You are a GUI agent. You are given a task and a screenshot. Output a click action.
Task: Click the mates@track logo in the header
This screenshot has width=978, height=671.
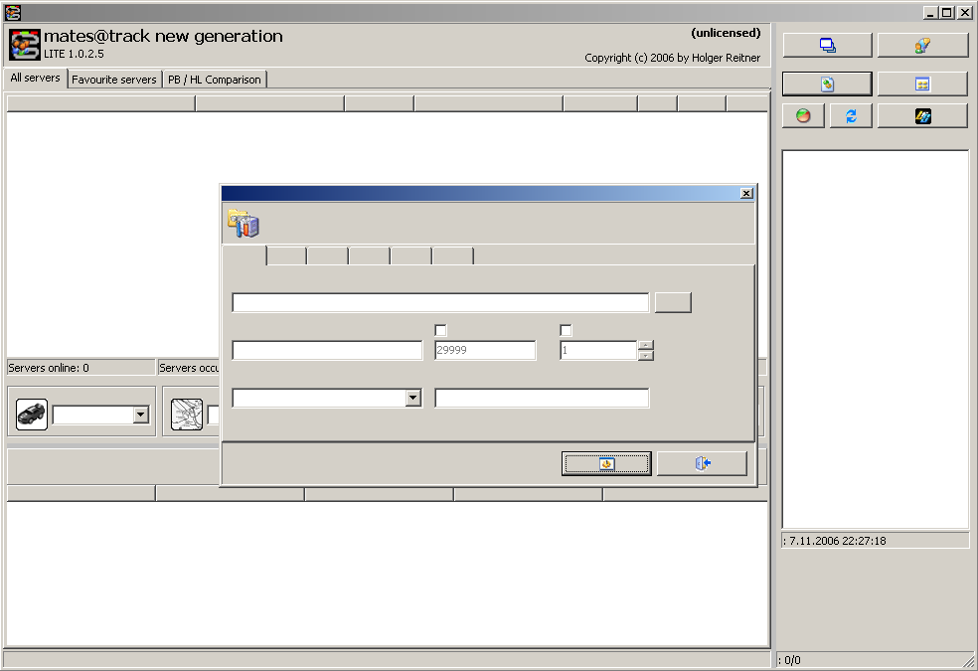25,45
